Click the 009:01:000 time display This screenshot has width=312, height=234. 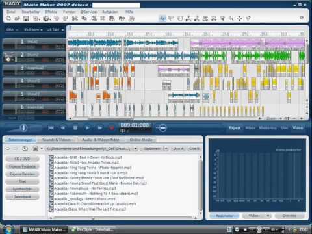point(135,125)
